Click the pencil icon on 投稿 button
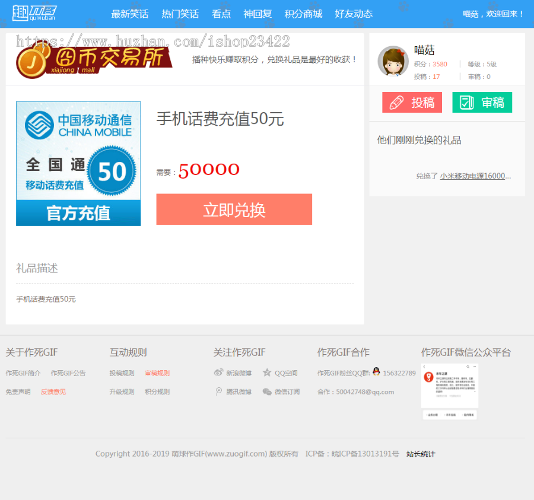This screenshot has width=534, height=500. (396, 103)
